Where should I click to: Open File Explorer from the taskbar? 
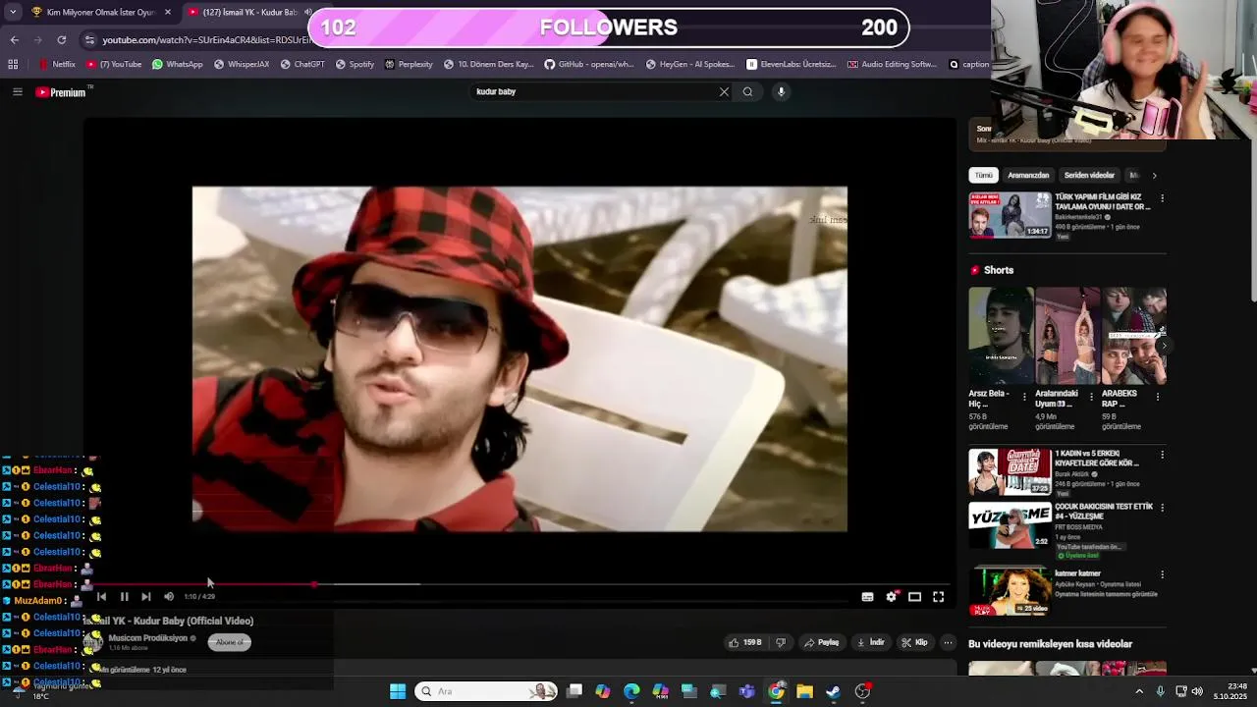(x=804, y=691)
